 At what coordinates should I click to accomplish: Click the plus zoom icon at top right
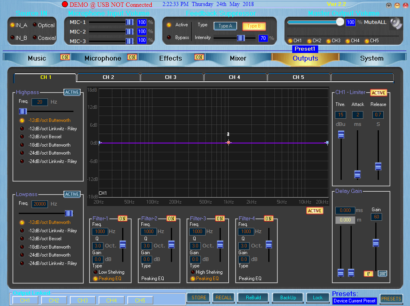click(389, 6)
